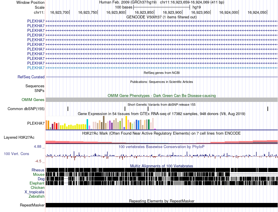Click the OMIM Genes label

tap(33, 100)
